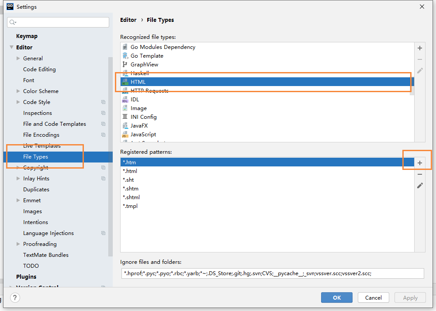436x311 pixels.
Task: Click the add button beside Registered patterns
Action: pyautogui.click(x=420, y=163)
